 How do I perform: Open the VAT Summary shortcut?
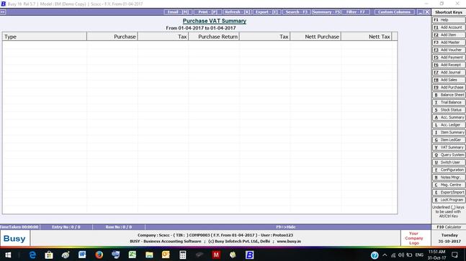(x=449, y=147)
